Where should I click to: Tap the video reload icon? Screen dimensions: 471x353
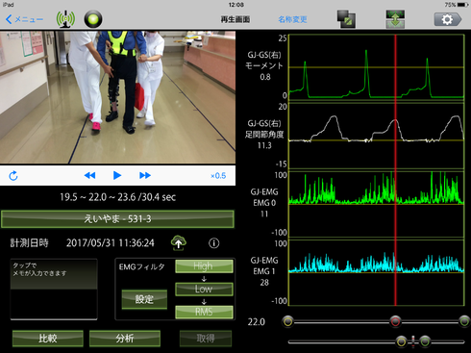[x=13, y=175]
